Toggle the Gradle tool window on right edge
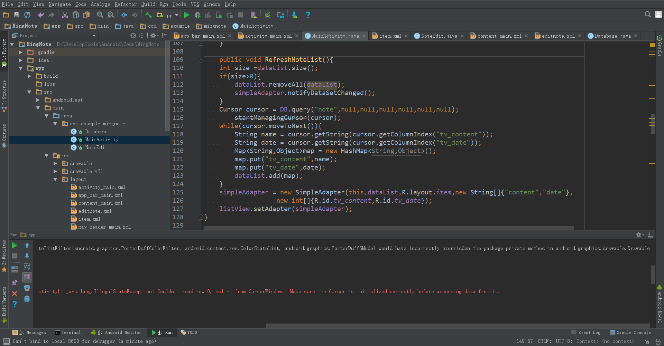The width and height of the screenshot is (664, 346). [x=660, y=46]
